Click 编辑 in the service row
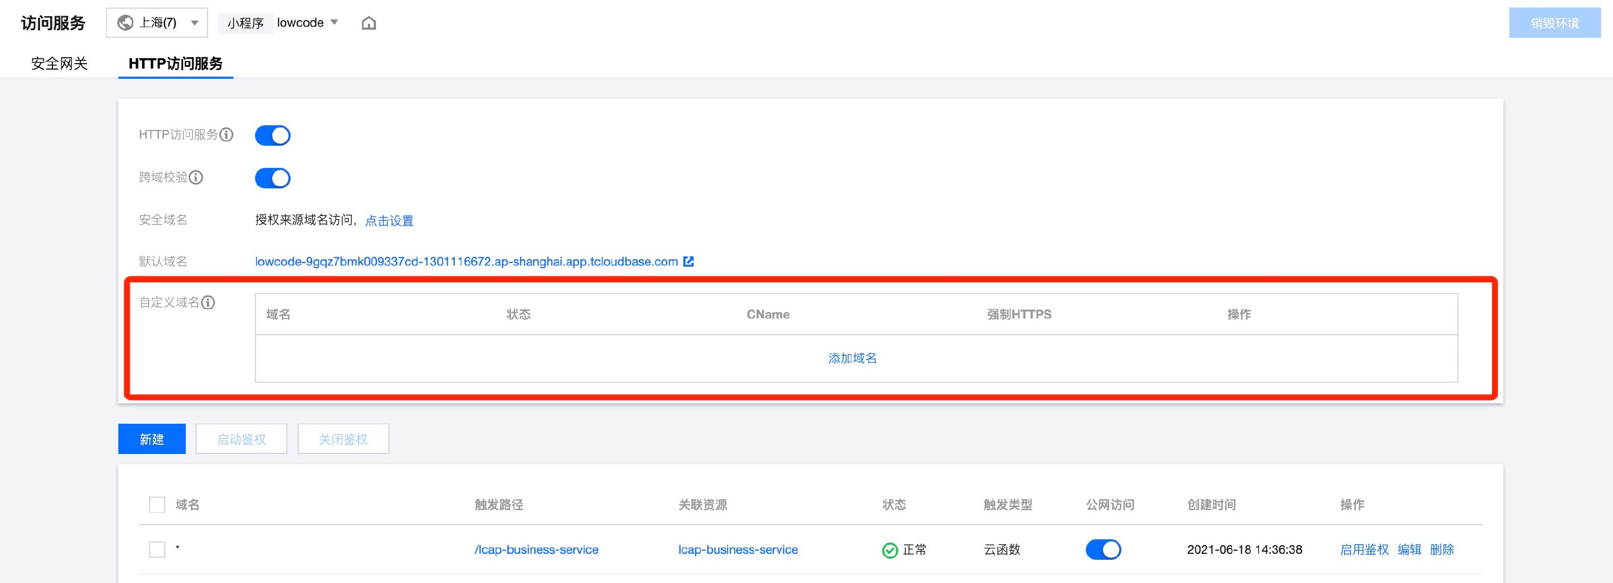 coord(1409,550)
